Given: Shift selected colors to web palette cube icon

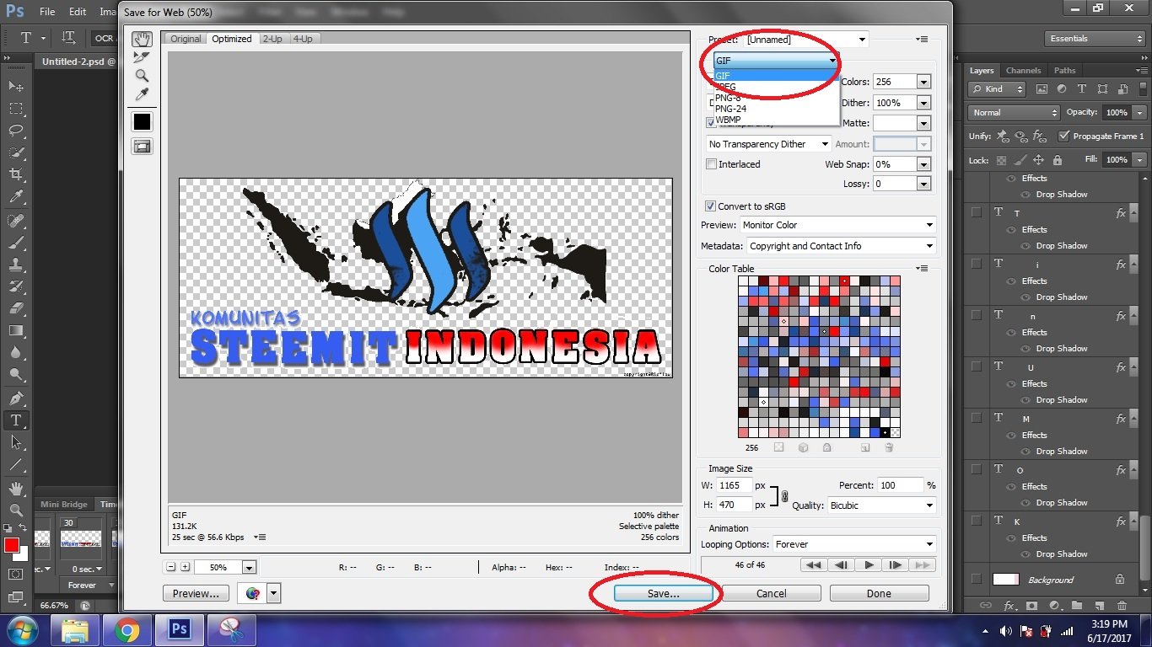Looking at the screenshot, I should coord(803,448).
